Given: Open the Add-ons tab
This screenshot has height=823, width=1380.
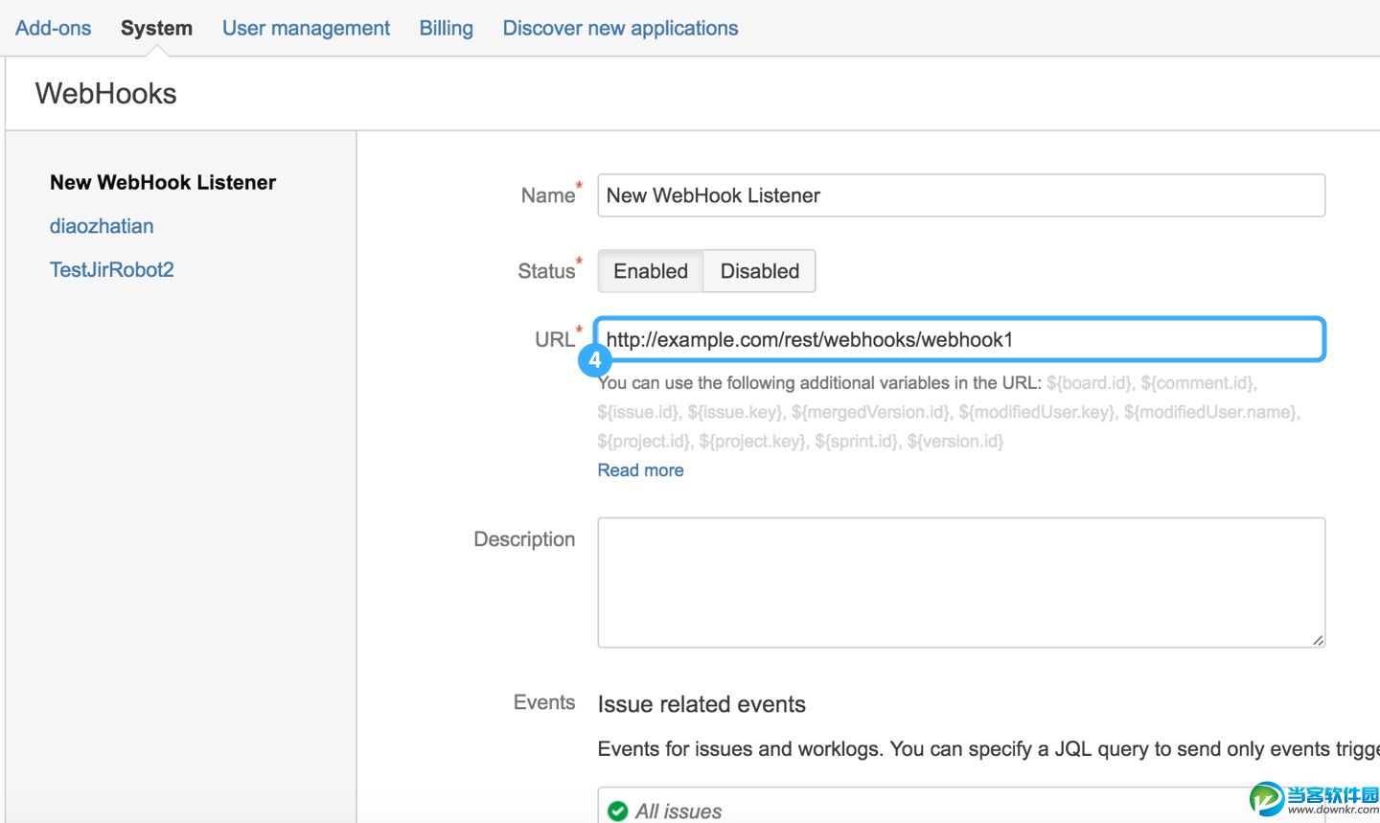Looking at the screenshot, I should click(54, 28).
